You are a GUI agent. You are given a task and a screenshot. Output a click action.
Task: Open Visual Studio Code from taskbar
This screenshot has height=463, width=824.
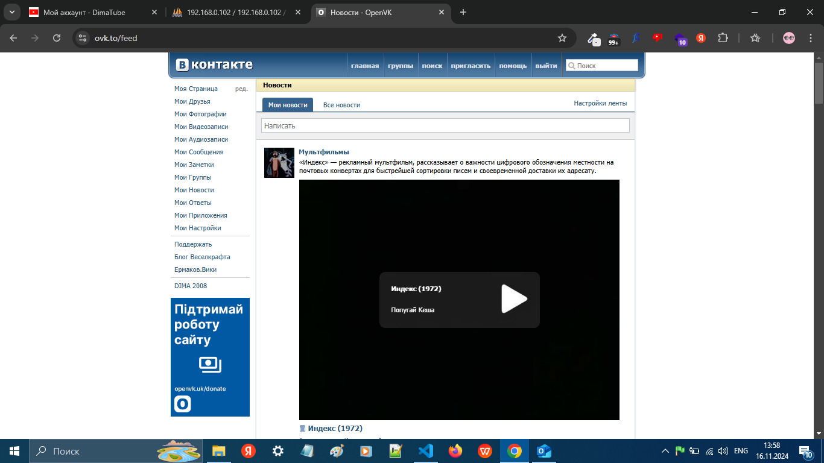[x=426, y=451]
